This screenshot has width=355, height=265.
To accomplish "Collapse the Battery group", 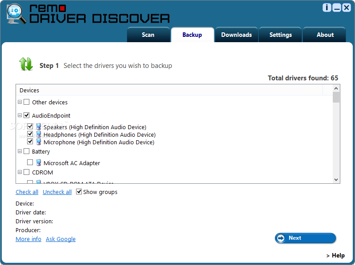I will pos(20,151).
